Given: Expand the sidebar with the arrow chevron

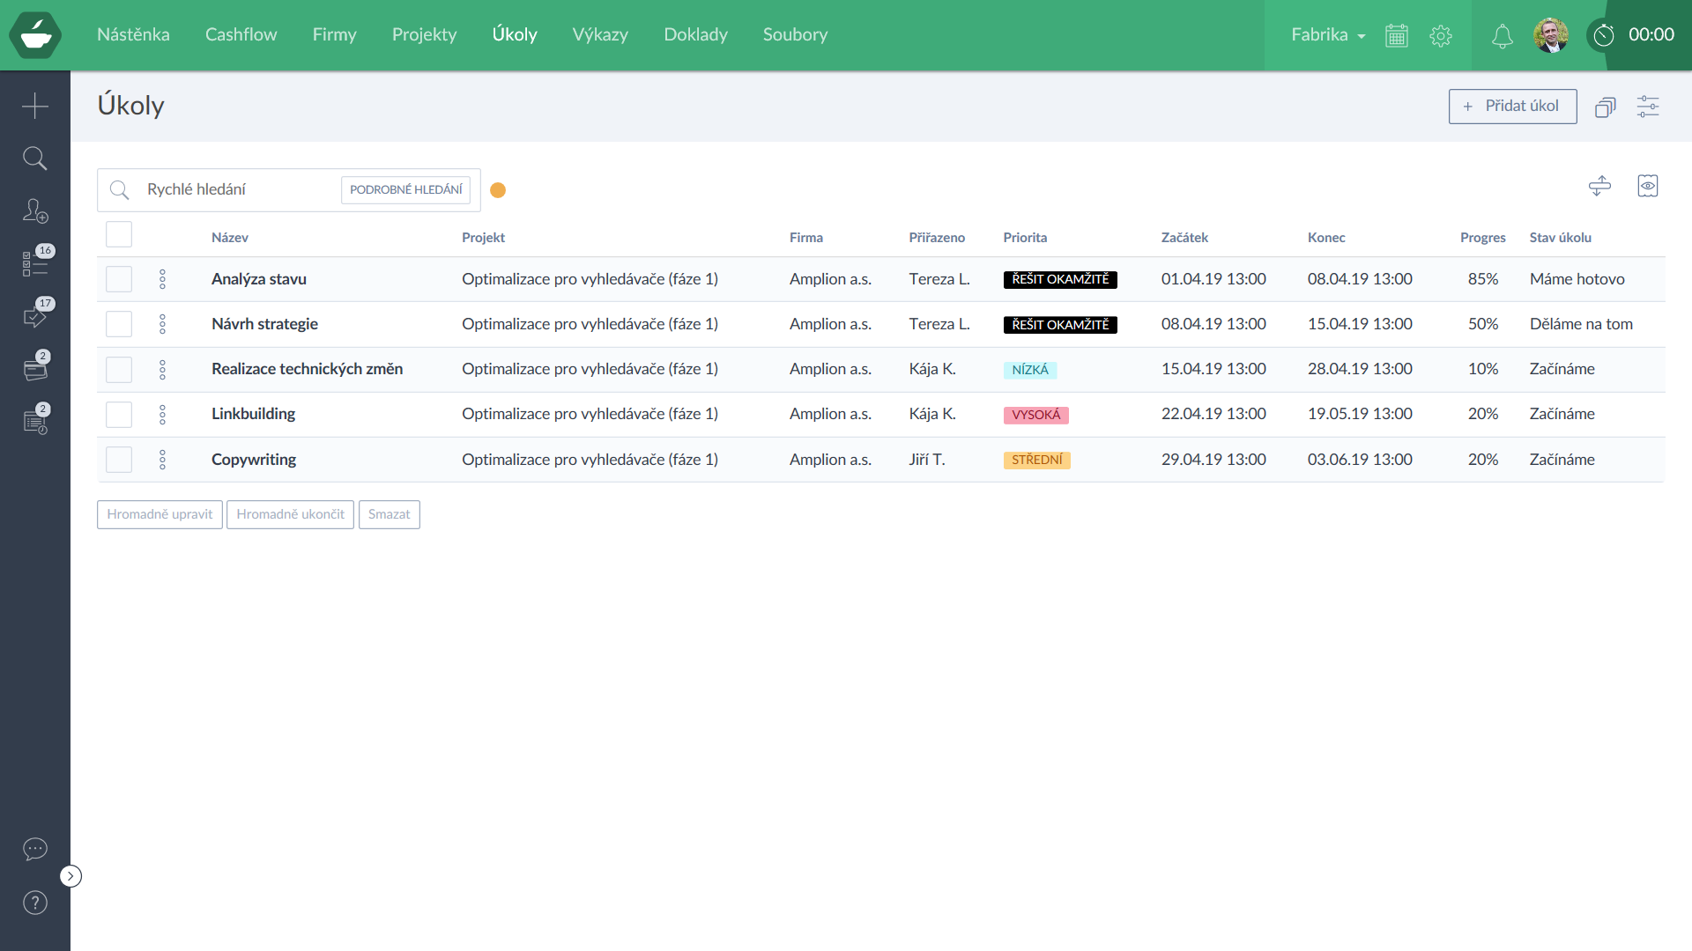Looking at the screenshot, I should pos(70,876).
